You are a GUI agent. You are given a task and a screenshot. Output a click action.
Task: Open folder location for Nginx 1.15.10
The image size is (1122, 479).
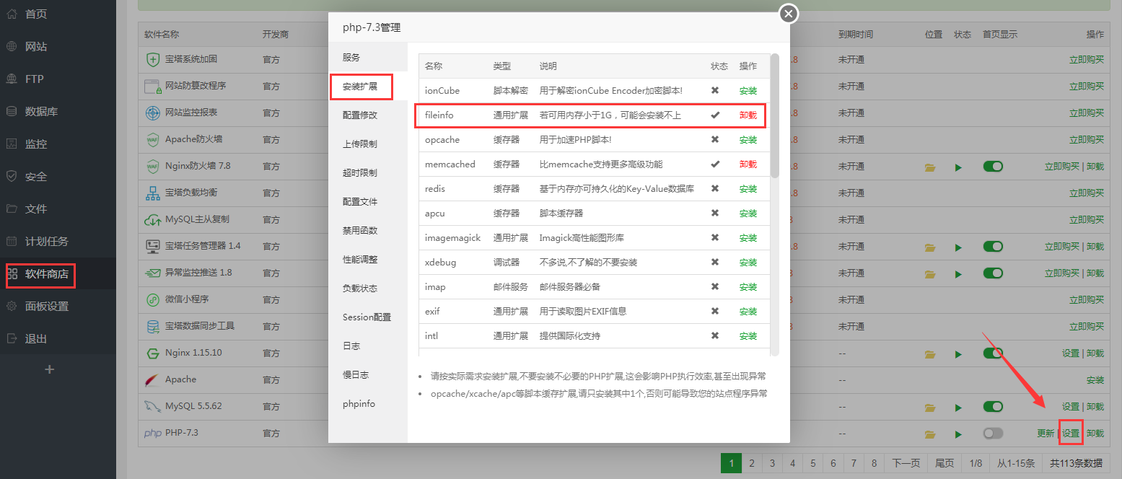coord(930,354)
